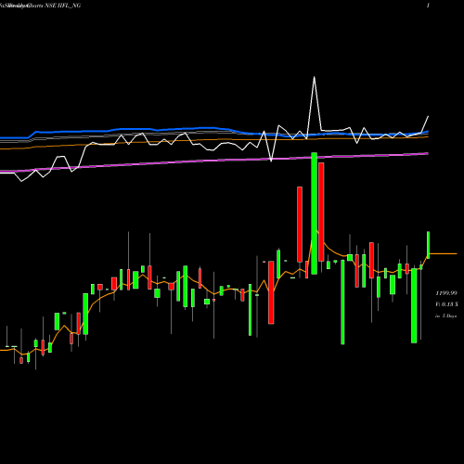This screenshot has width=464, height=464.
Task: Select the 1199.99 price label
Action: coord(446,293)
